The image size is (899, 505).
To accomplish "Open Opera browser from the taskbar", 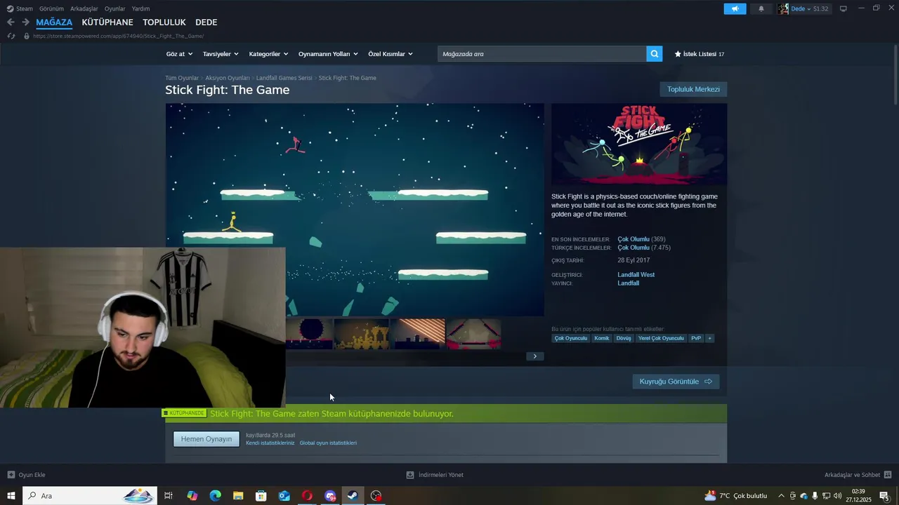I will coord(307,496).
